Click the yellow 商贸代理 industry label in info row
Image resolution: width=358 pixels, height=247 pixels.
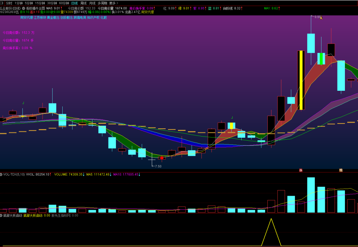tap(148, 12)
